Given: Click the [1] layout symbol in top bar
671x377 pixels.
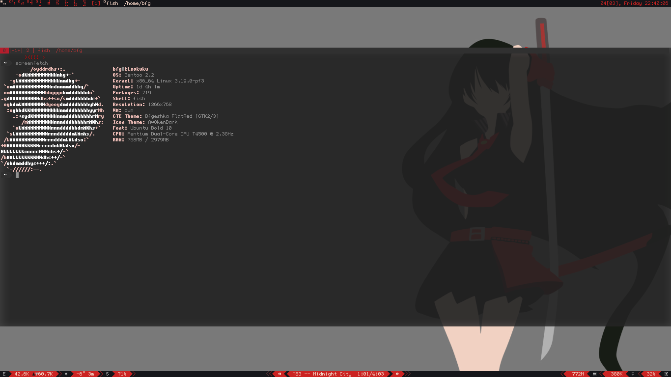Looking at the screenshot, I should click(96, 3).
